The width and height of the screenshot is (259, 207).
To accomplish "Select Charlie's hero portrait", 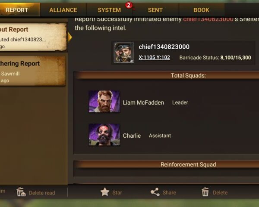I will click(104, 135).
